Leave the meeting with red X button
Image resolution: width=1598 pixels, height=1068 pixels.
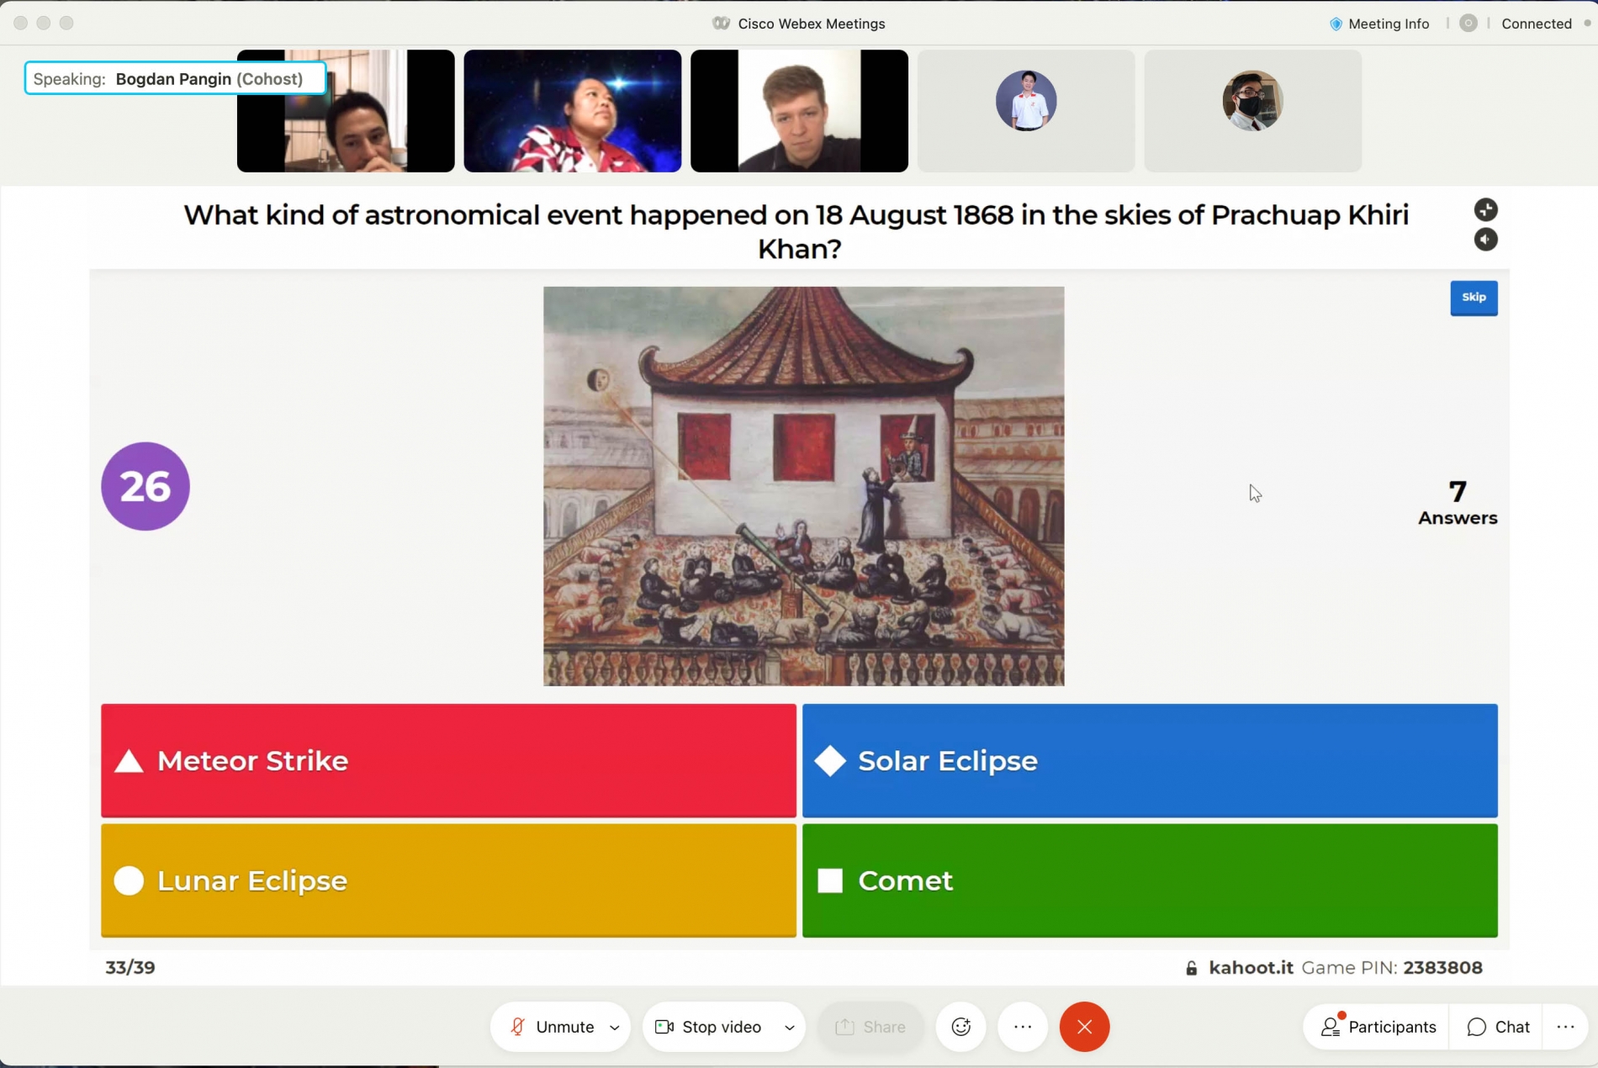(x=1084, y=1027)
